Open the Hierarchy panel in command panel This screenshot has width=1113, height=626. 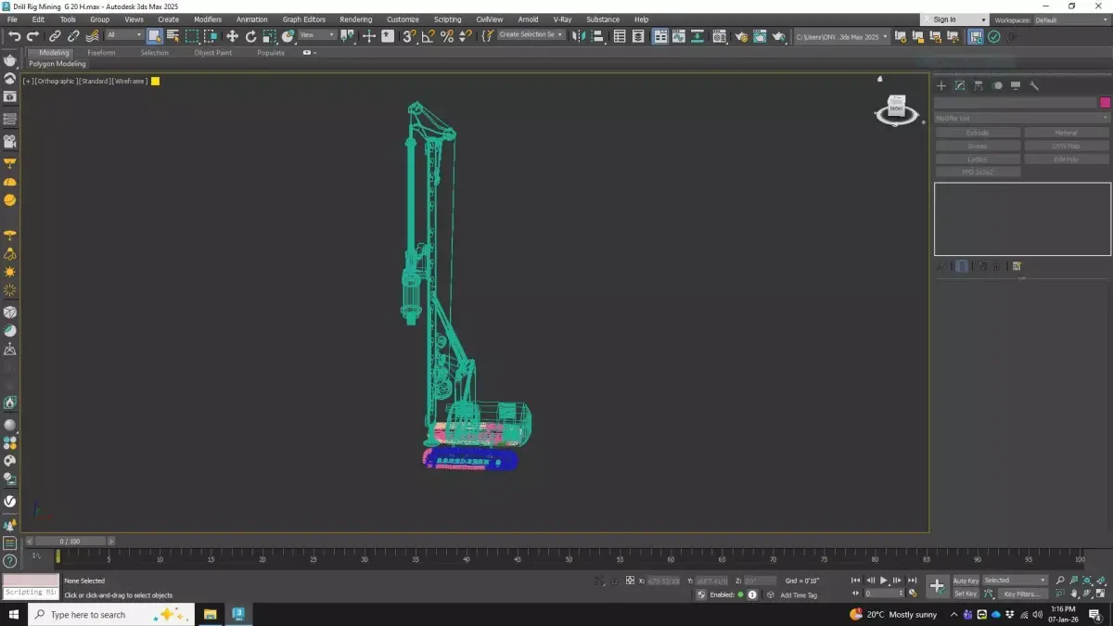(979, 86)
